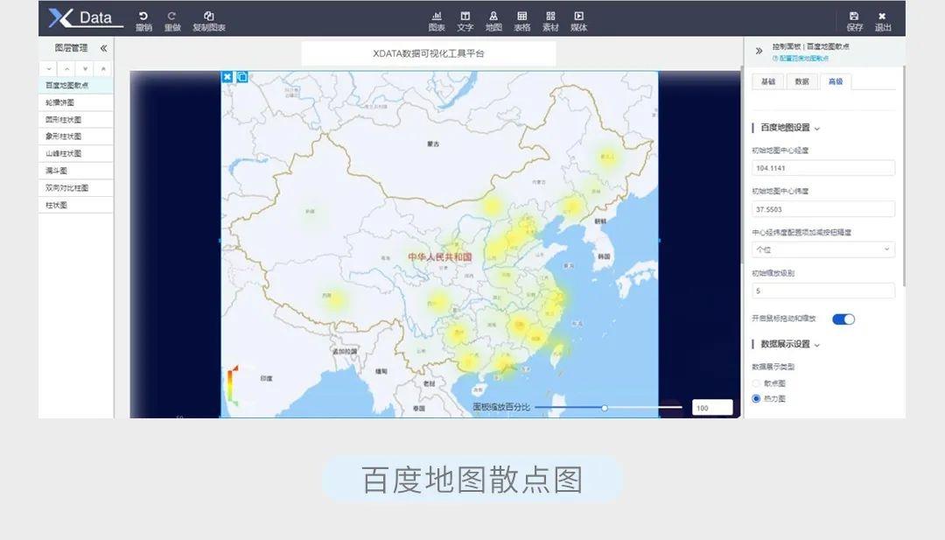
Task: Open the 文字 text tool
Action: tap(465, 21)
